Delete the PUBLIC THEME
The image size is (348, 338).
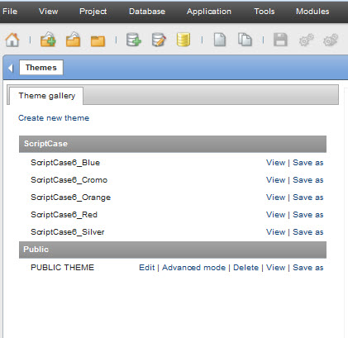pyautogui.click(x=246, y=268)
